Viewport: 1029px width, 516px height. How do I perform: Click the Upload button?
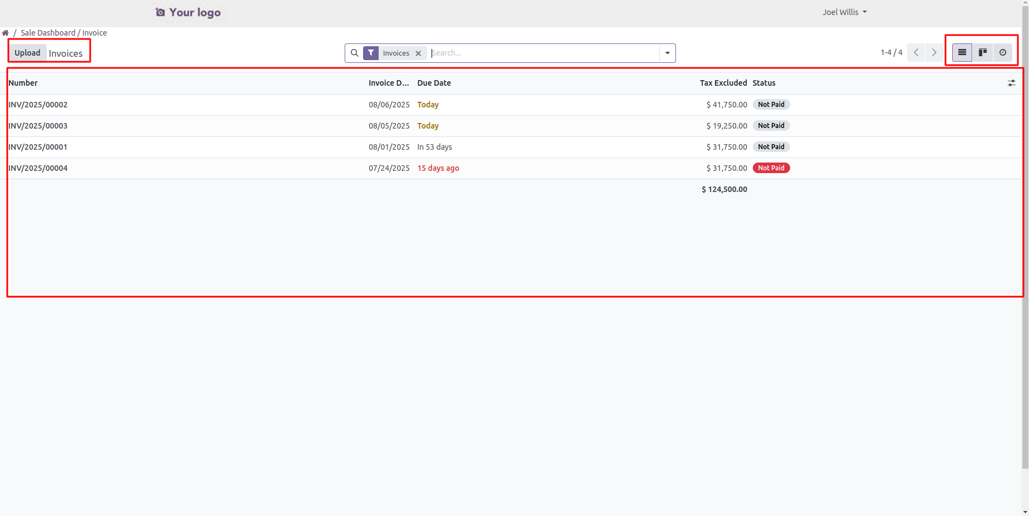27,53
